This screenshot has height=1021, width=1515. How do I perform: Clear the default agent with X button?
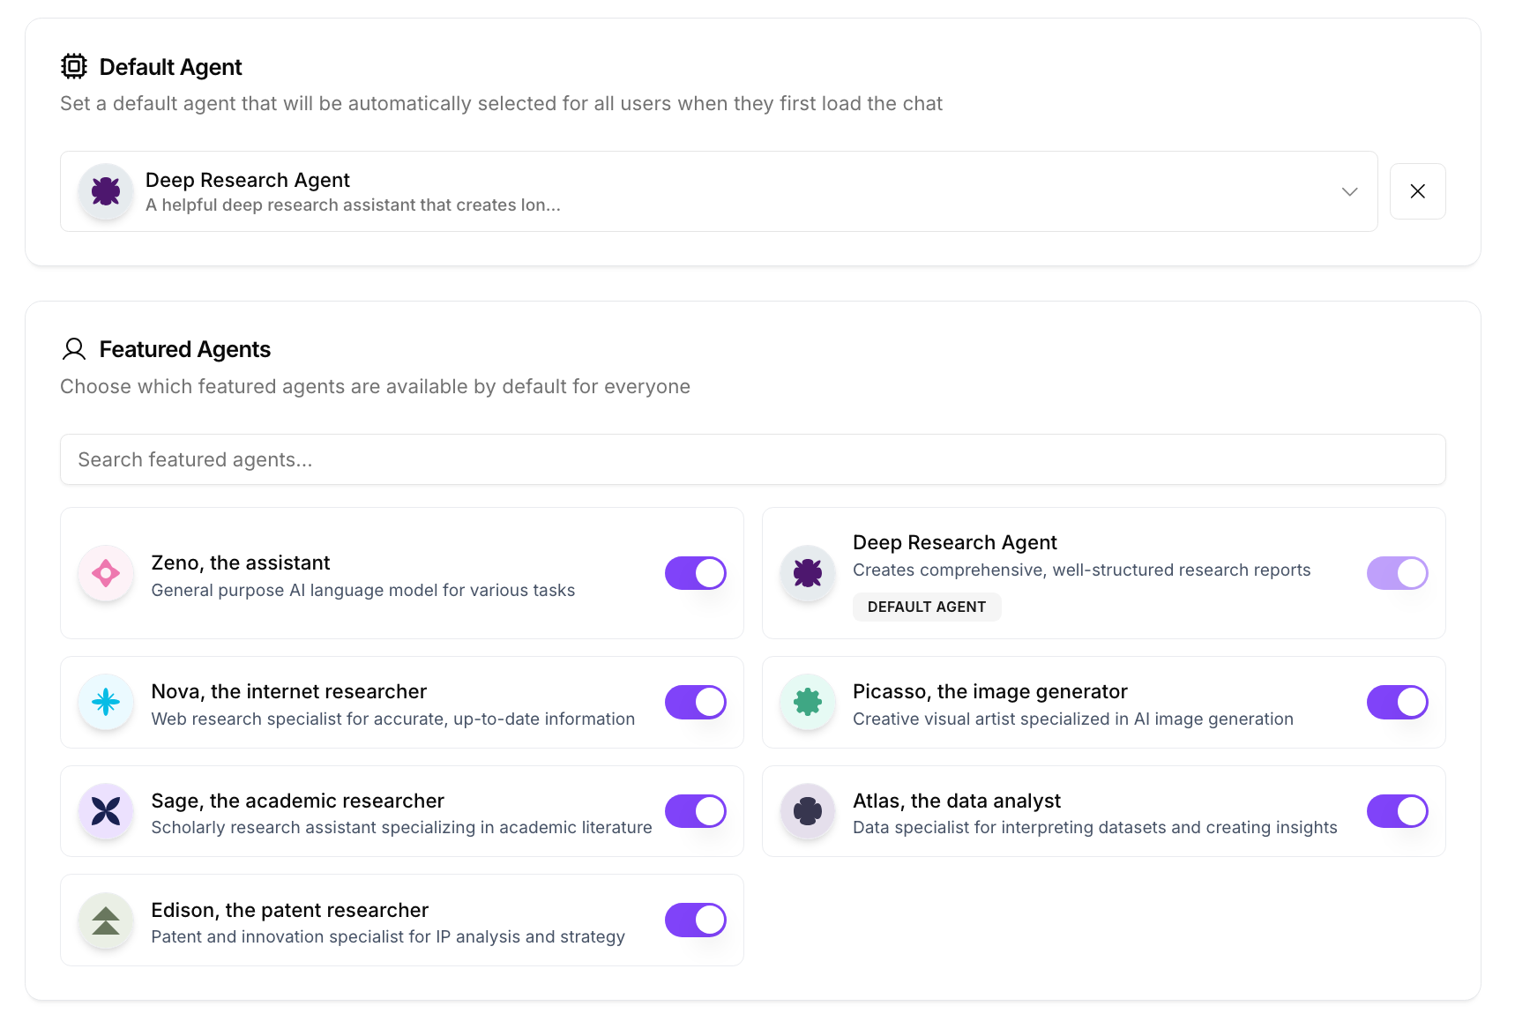[x=1417, y=191]
